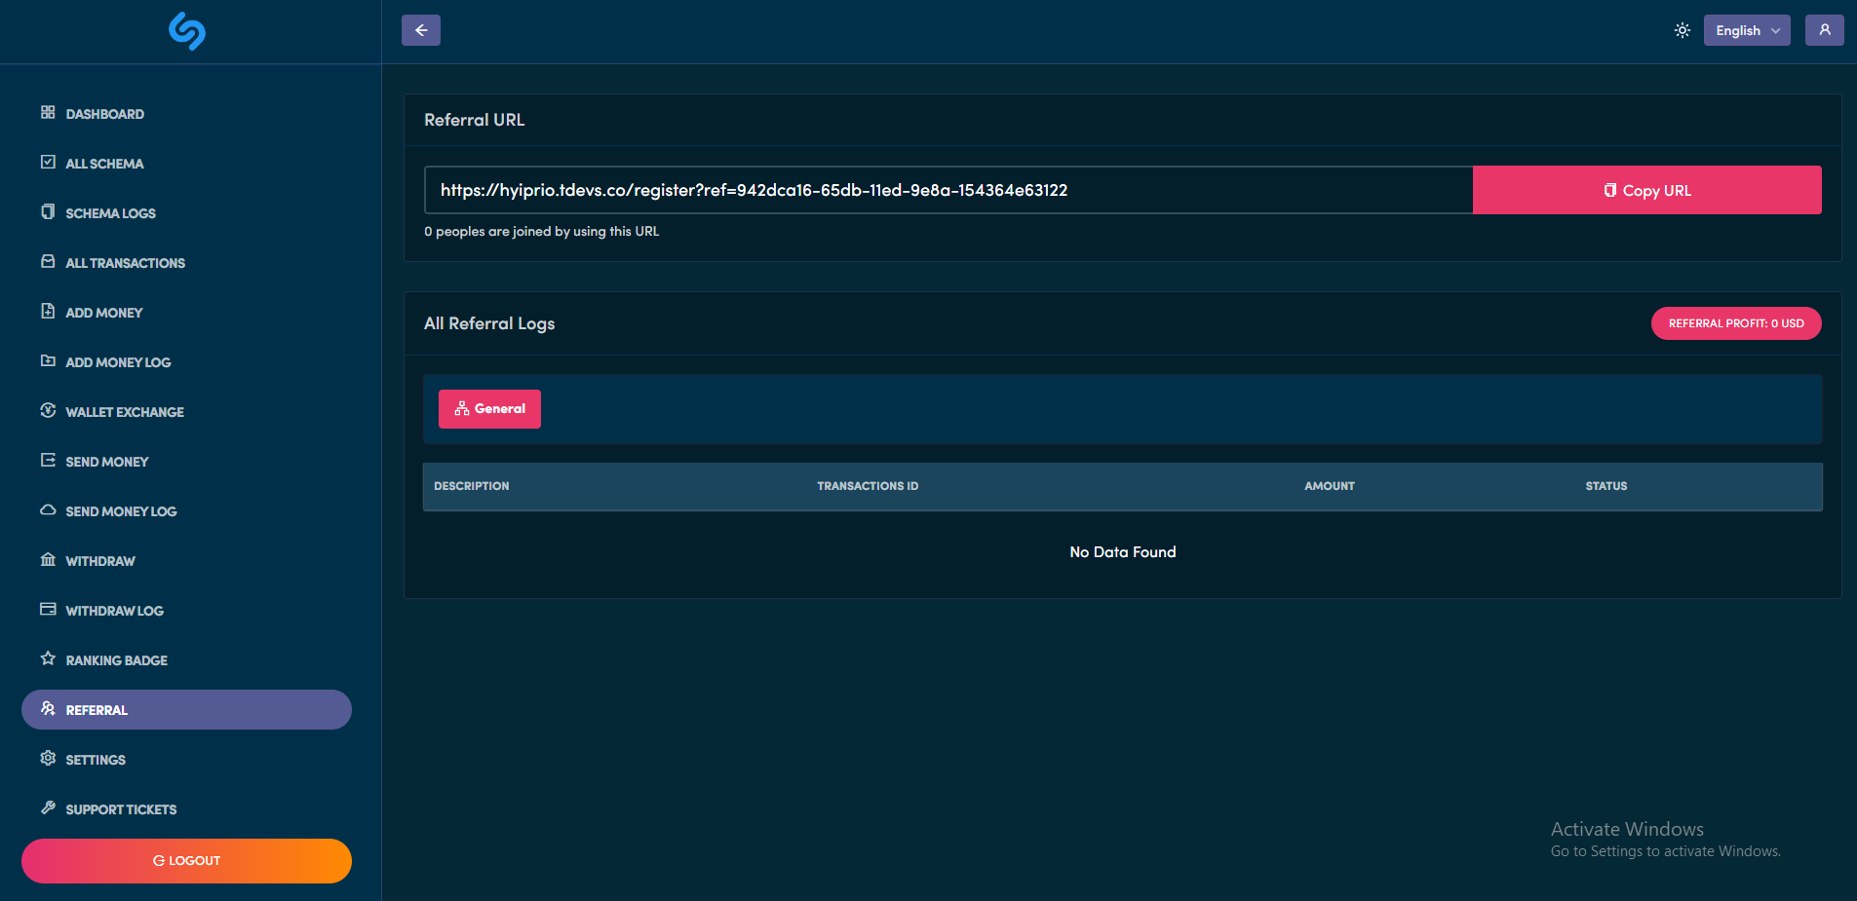Image resolution: width=1857 pixels, height=901 pixels.
Task: Open Send Money page
Action: (106, 462)
